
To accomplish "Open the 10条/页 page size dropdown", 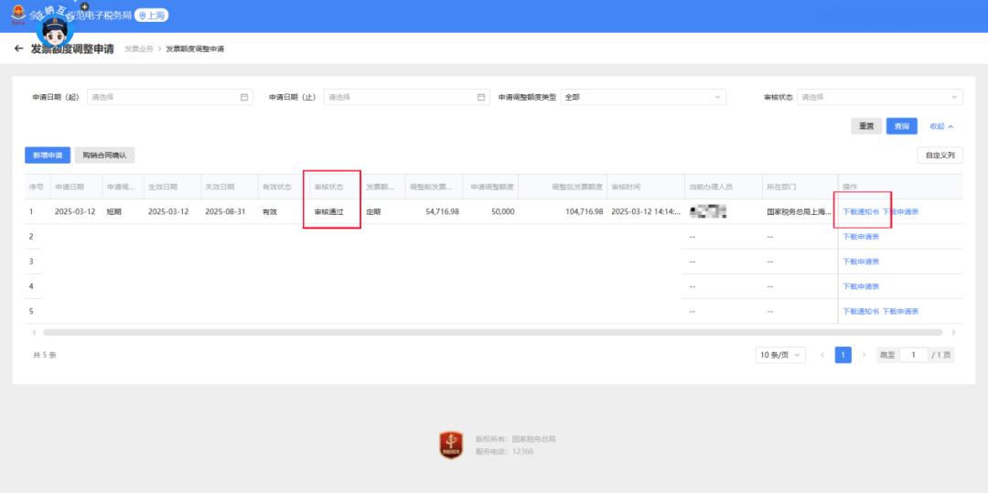I will [780, 355].
